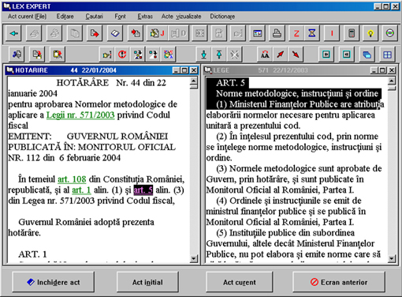The height and width of the screenshot is (297, 402).
Task: Open the Acte vizualizate menu
Action: click(181, 17)
